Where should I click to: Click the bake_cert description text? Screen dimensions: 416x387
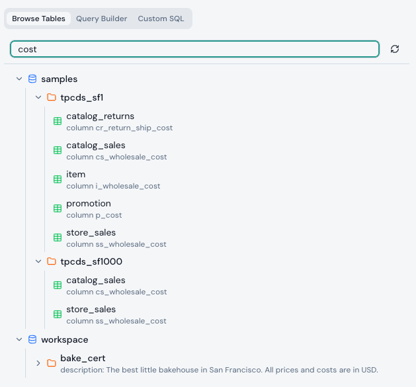click(219, 370)
